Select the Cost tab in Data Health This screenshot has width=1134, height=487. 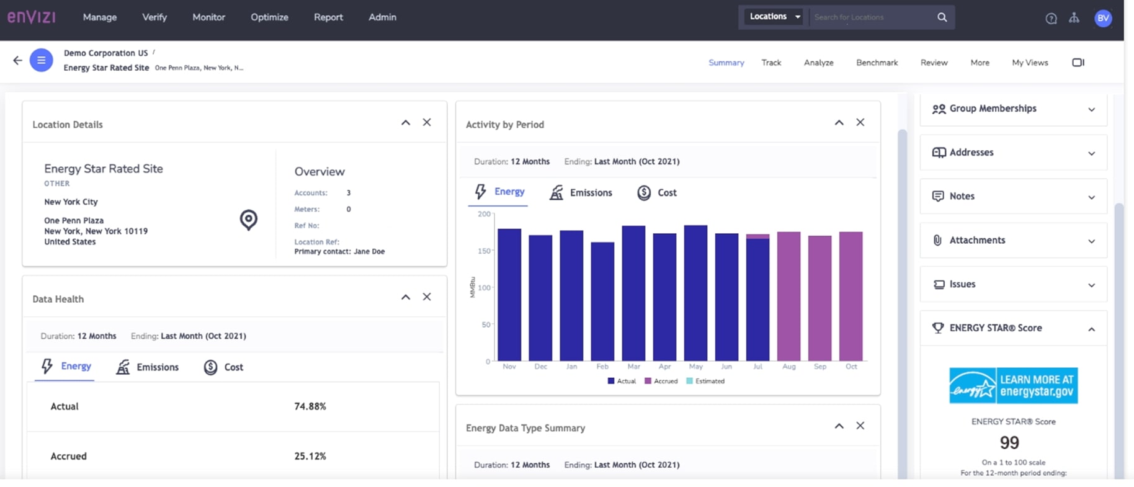pyautogui.click(x=223, y=367)
